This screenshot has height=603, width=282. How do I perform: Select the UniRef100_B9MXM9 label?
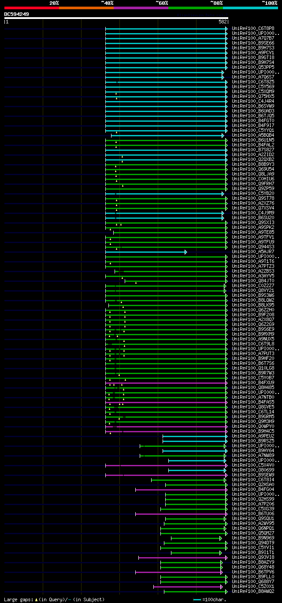[x=253, y=334]
